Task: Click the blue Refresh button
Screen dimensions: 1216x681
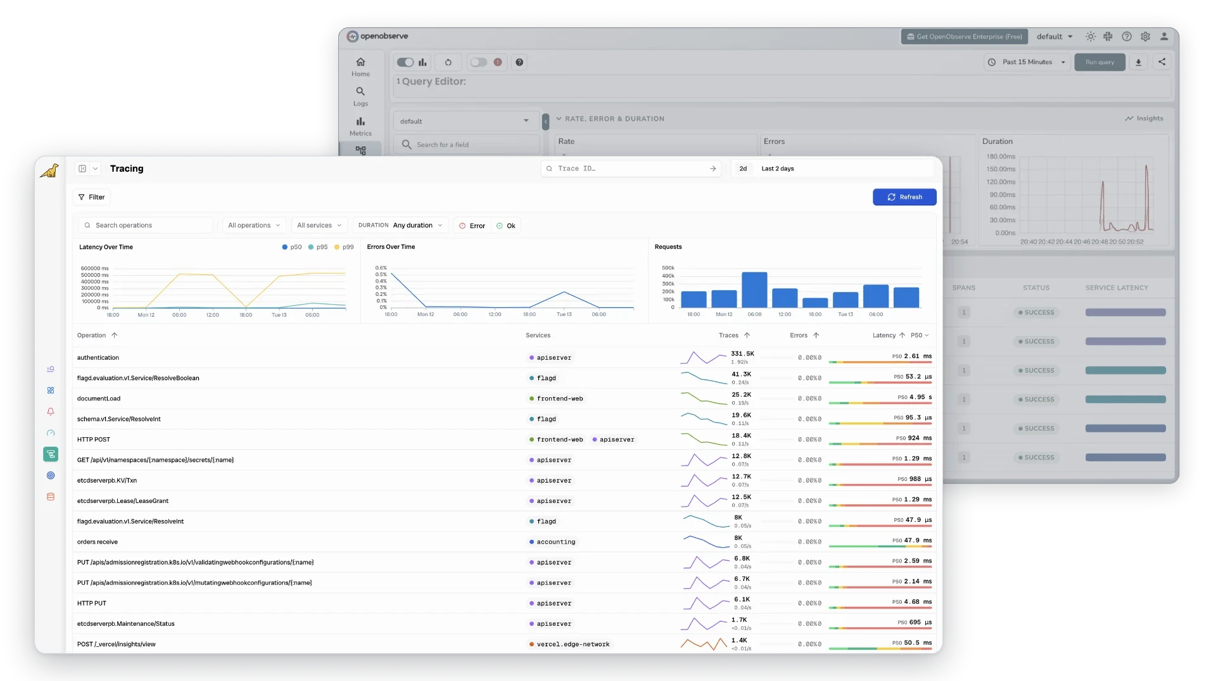Action: pyautogui.click(x=904, y=197)
